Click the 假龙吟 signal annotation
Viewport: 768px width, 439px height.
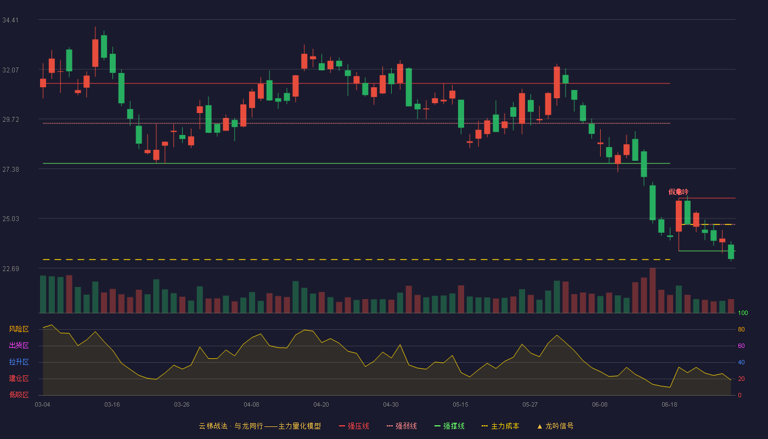678,192
